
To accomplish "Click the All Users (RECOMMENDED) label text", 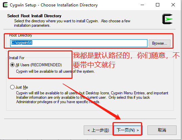I will (x=39, y=65).
